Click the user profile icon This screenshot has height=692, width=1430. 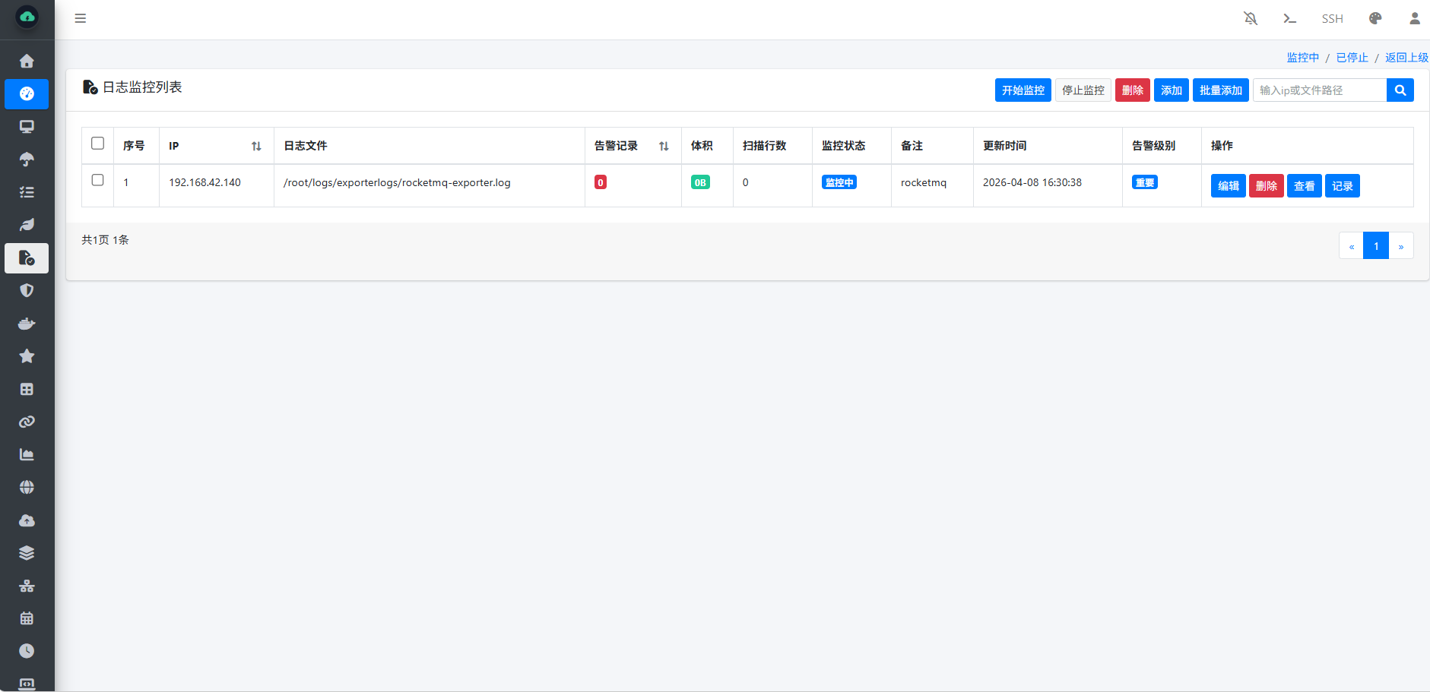(1414, 18)
